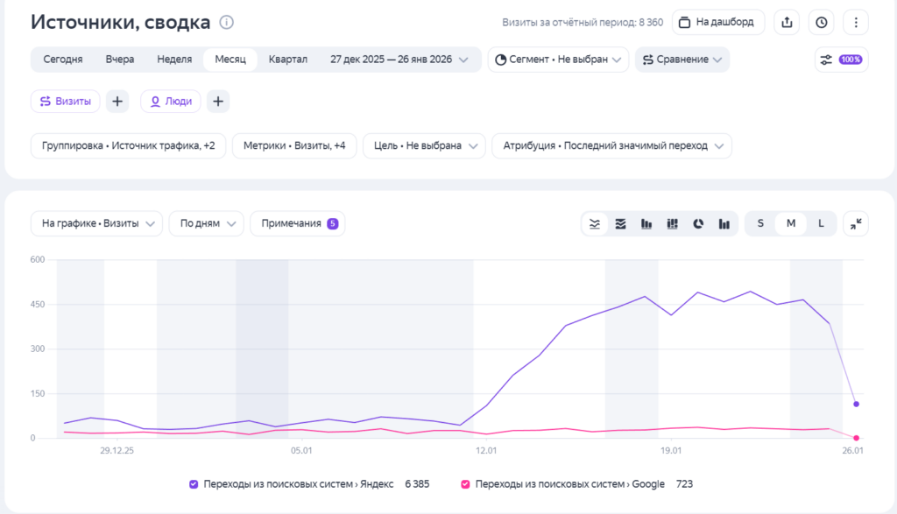Set chart size to M
The image size is (897, 514).
[x=791, y=223]
